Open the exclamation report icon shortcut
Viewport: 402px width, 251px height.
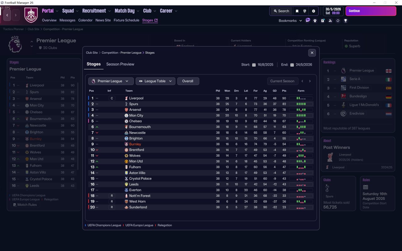tap(323, 21)
